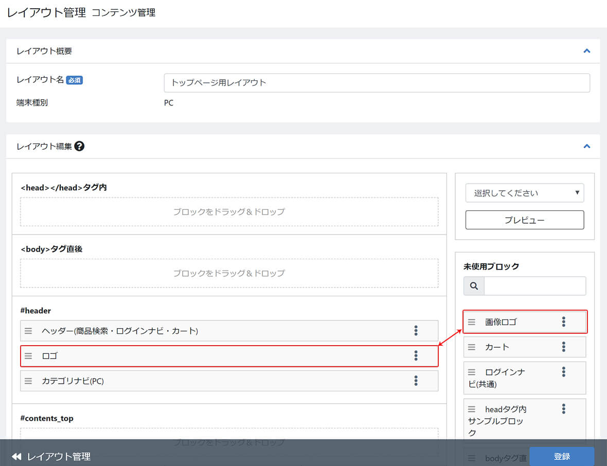Click the search magnifier in 未使用ブロック panel
The height and width of the screenshot is (466, 607).
tap(473, 286)
